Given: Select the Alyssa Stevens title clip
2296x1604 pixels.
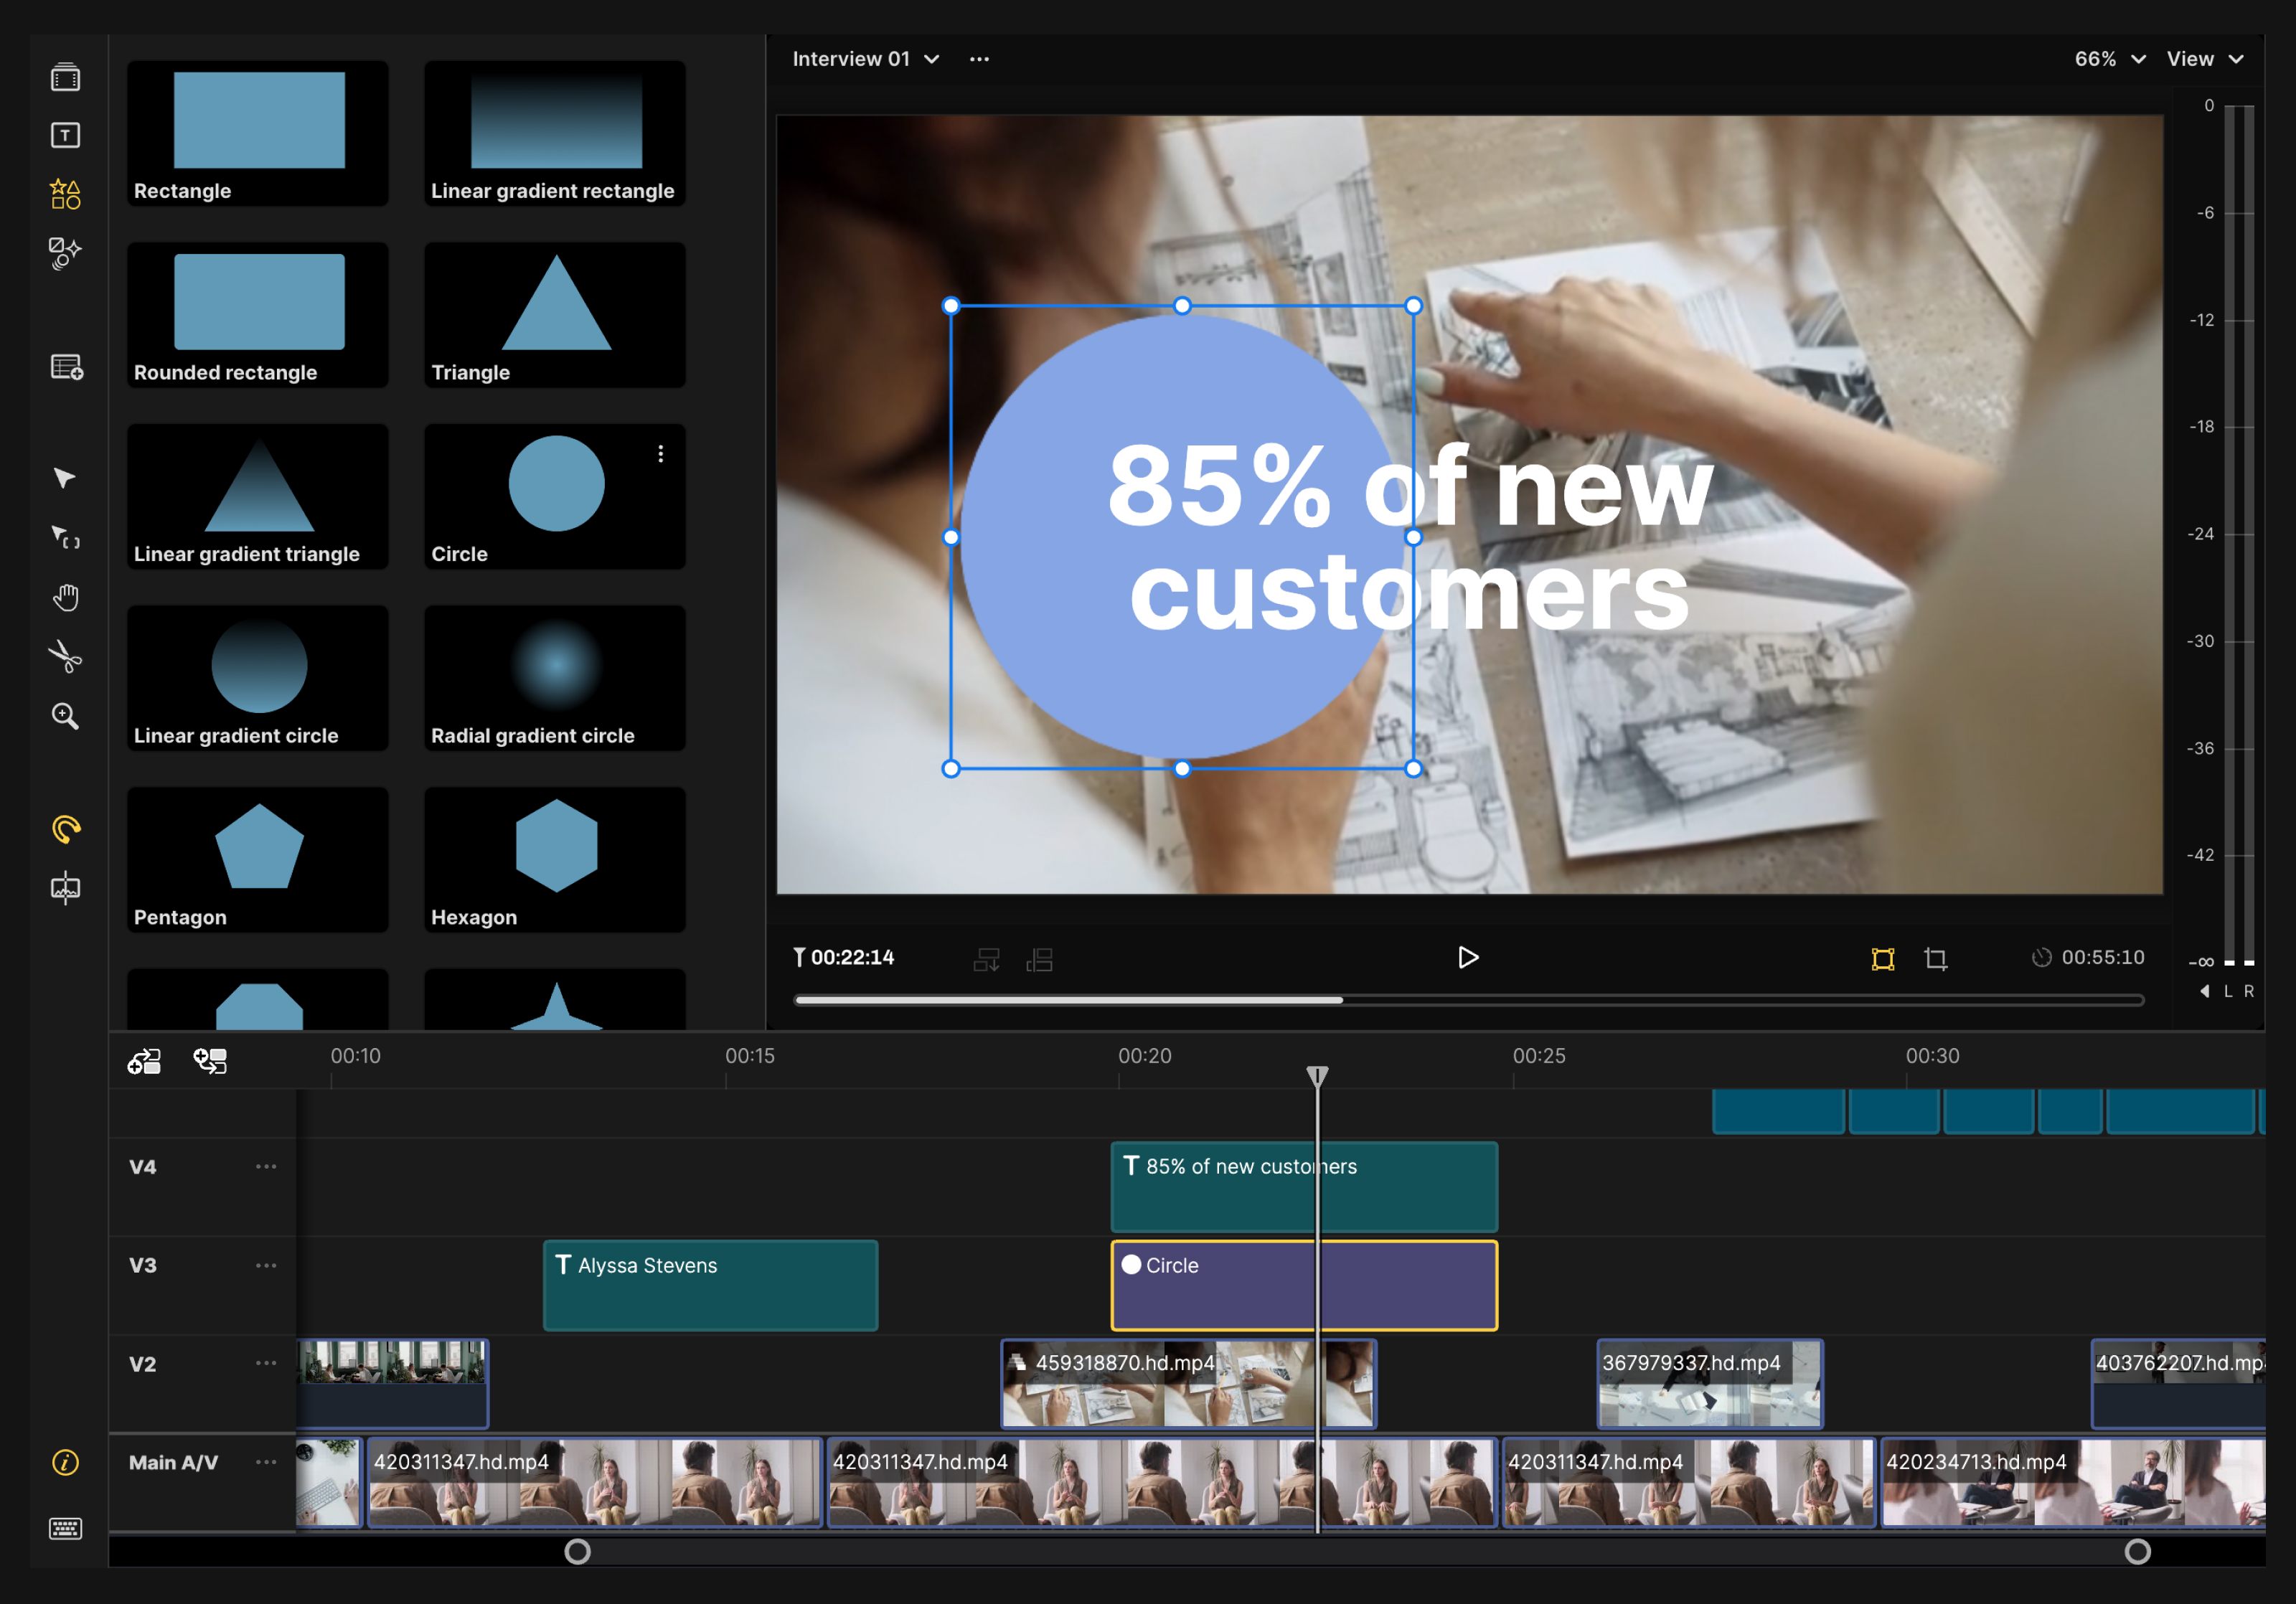Looking at the screenshot, I should pyautogui.click(x=710, y=1284).
